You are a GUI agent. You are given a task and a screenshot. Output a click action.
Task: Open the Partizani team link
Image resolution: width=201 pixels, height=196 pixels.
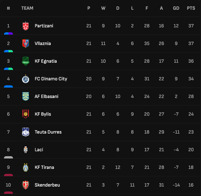coord(44,26)
